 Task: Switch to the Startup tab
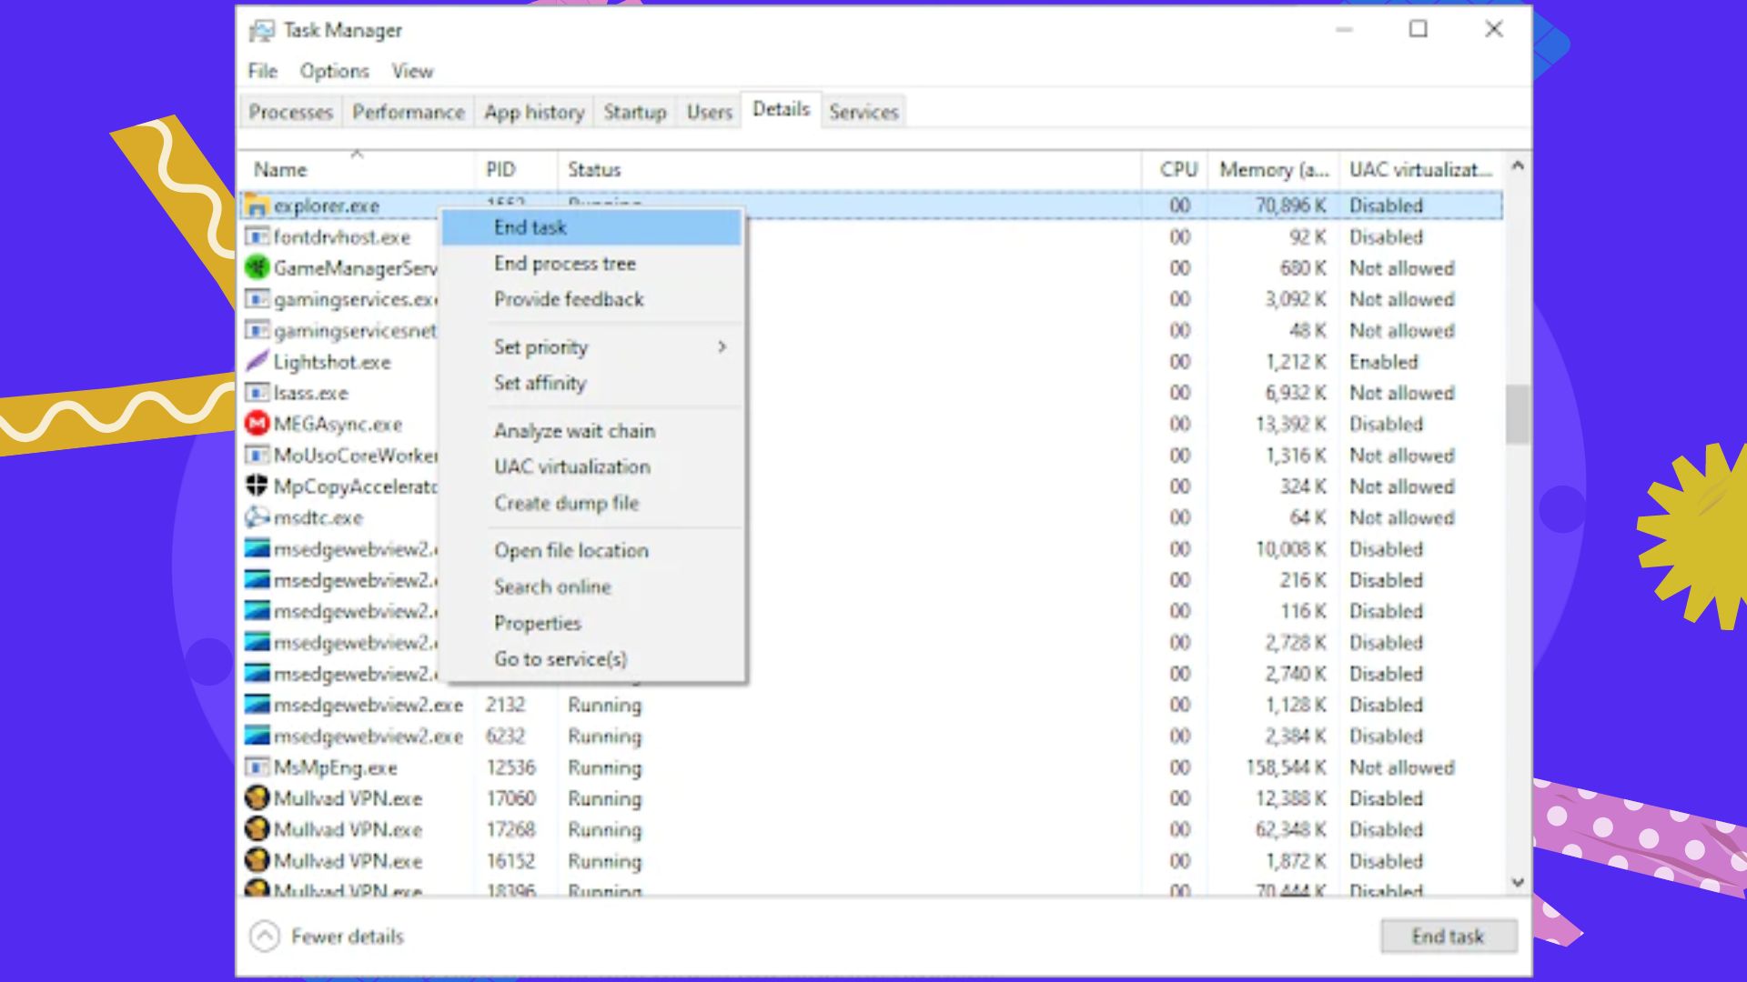pos(635,112)
